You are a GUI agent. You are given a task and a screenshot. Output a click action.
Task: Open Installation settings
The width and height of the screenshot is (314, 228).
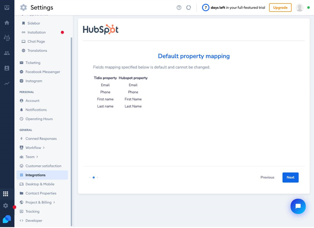(x=36, y=32)
